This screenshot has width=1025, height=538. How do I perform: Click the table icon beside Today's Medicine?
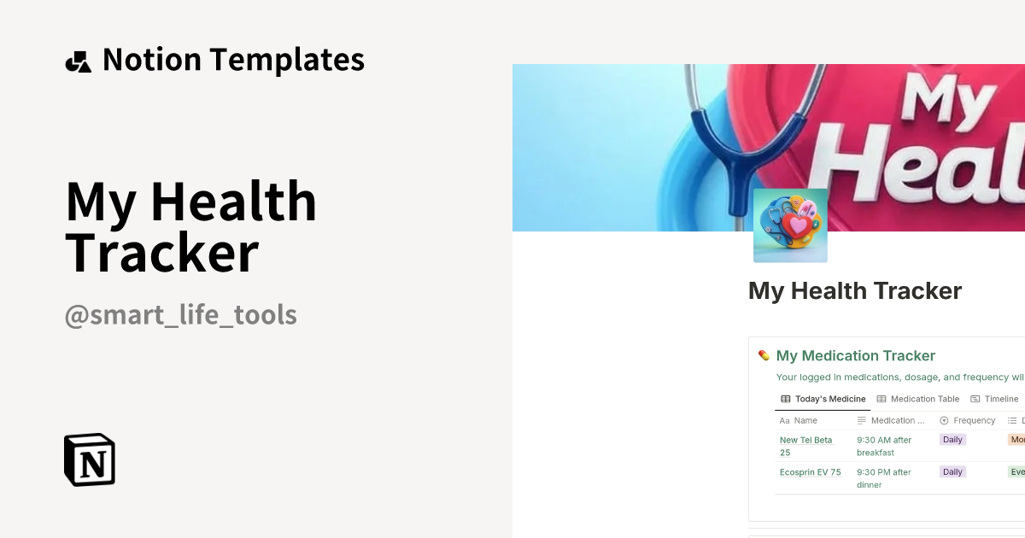pos(786,399)
